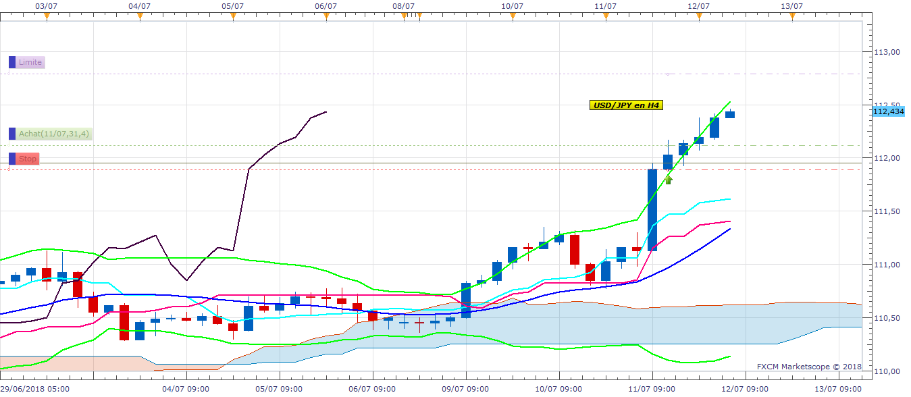Screen dimensions: 911x397
Task: Click the Limite order label
Action: (x=30, y=62)
